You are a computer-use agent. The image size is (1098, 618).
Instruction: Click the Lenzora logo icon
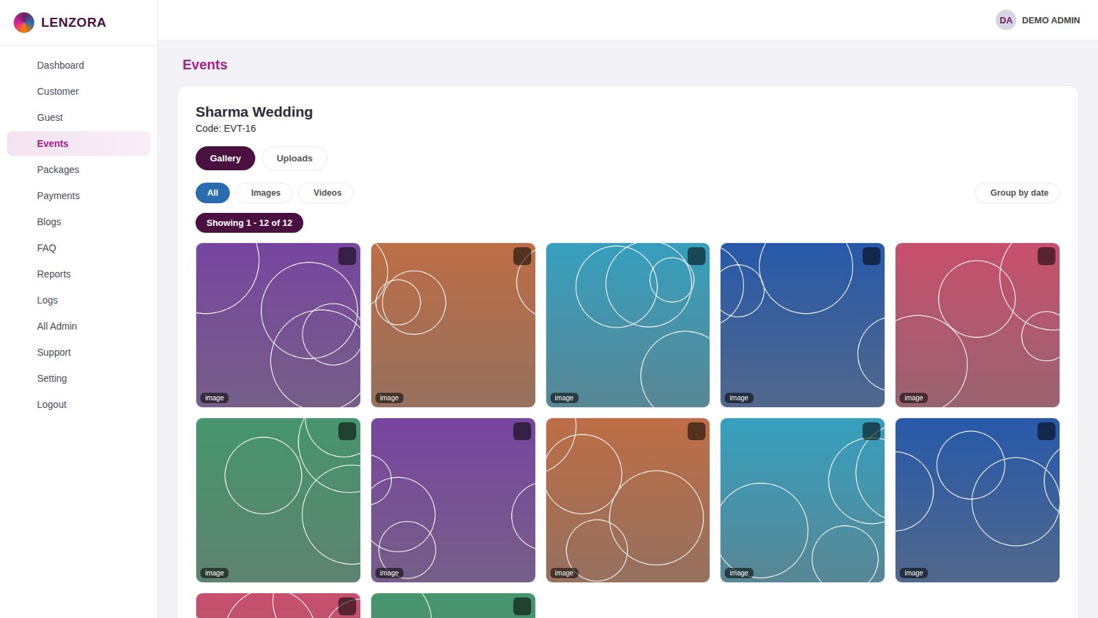click(24, 23)
